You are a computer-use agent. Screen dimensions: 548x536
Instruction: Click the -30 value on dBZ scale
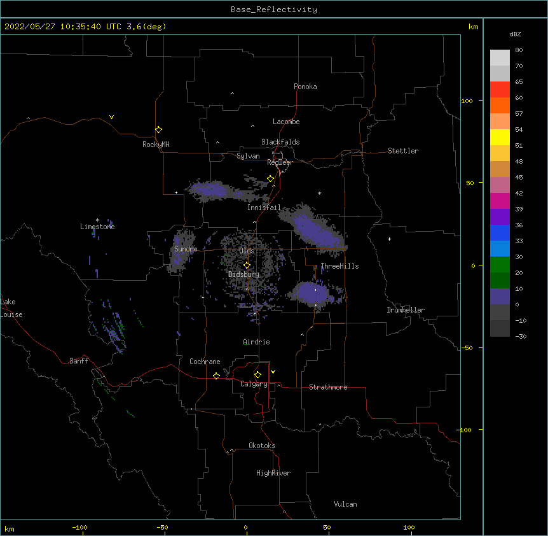click(521, 337)
